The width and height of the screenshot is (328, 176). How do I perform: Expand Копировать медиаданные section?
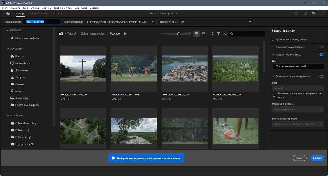point(273,47)
